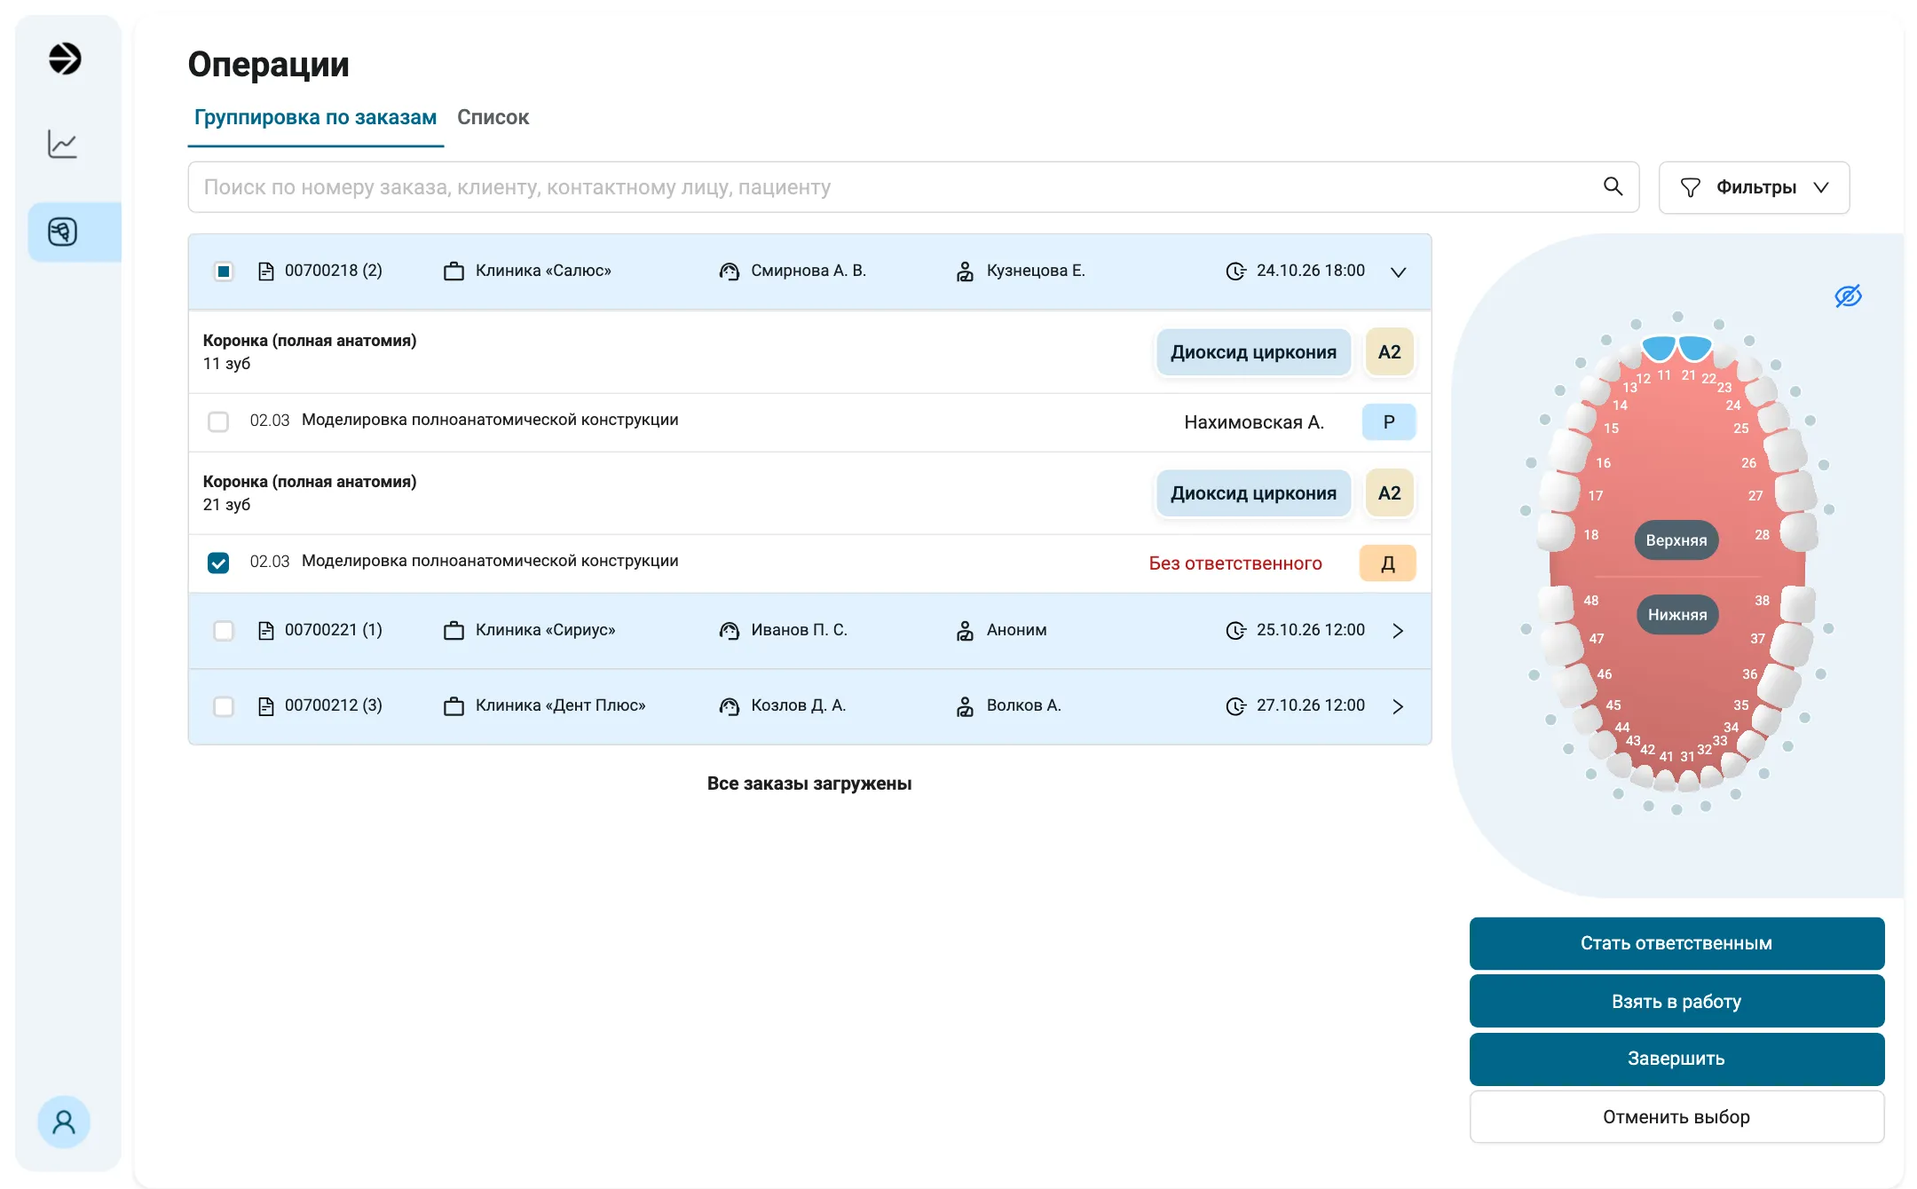Click the patient icon next to Кузнецова Е.
The image size is (1917, 1189).
click(965, 271)
